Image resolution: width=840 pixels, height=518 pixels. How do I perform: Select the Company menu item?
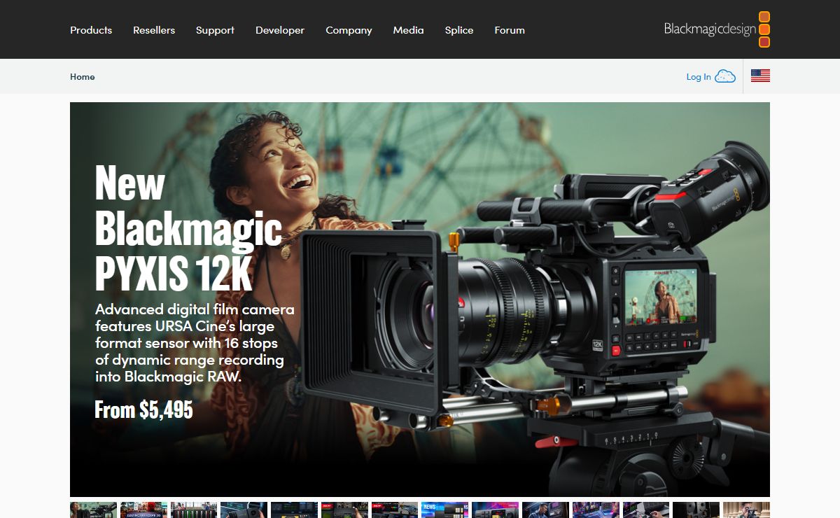click(349, 30)
